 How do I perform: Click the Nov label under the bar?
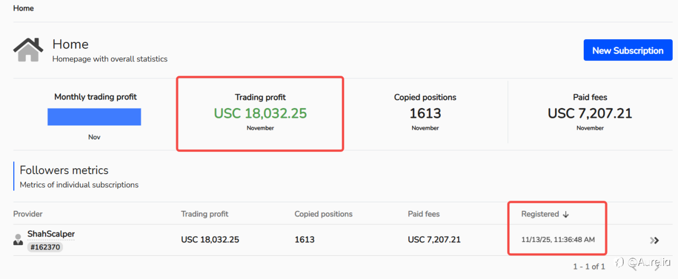pyautogui.click(x=94, y=137)
